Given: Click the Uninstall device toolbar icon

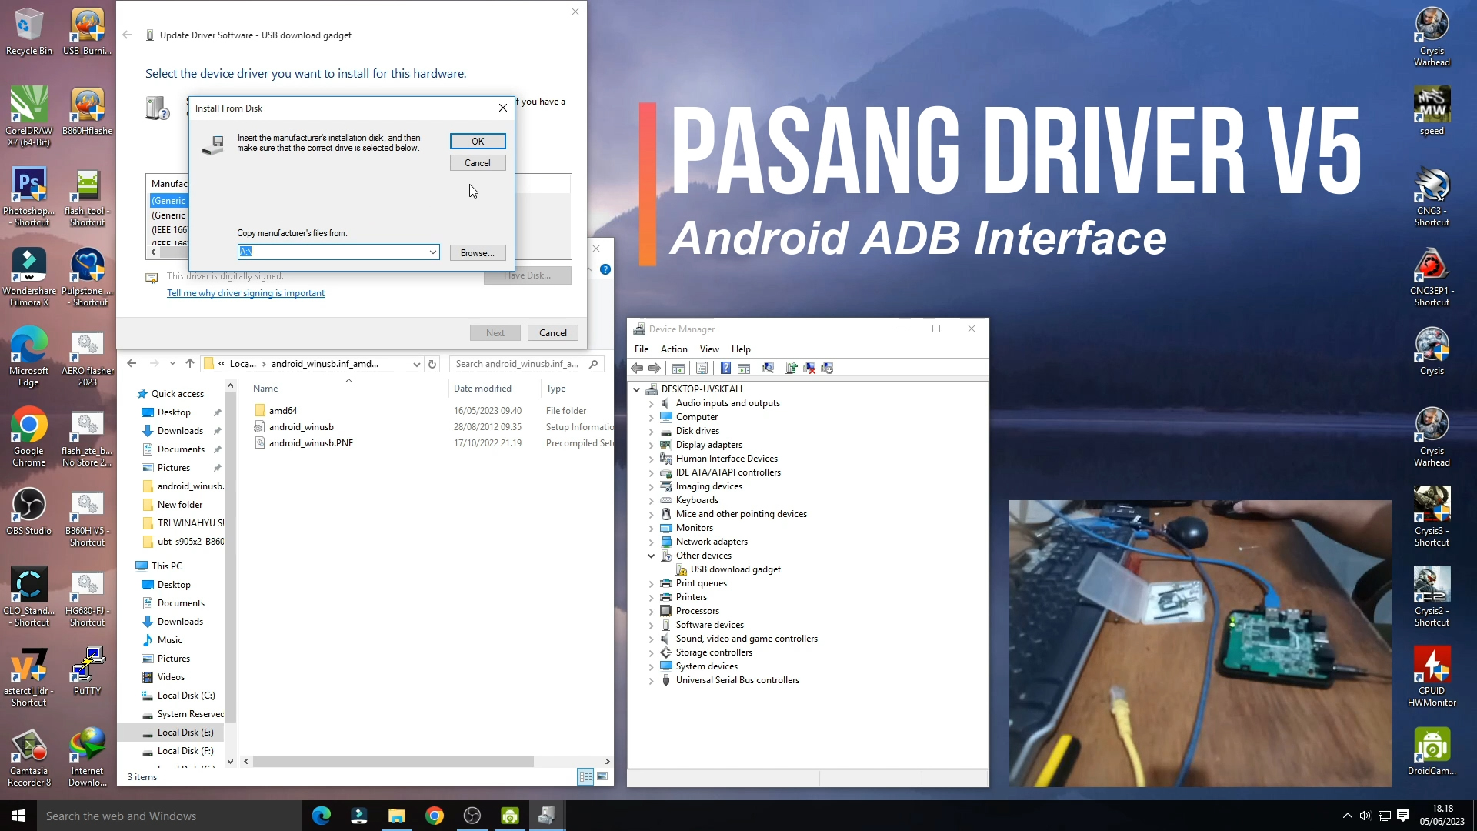Looking at the screenshot, I should 810,368.
